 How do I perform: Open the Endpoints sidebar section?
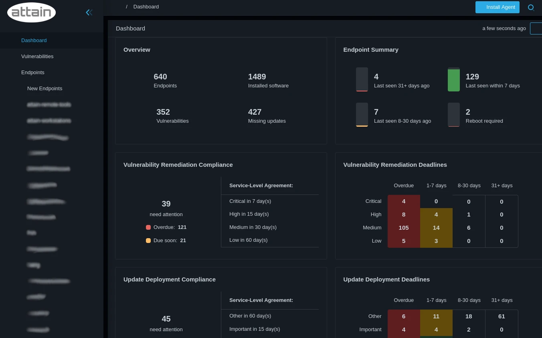click(x=33, y=73)
